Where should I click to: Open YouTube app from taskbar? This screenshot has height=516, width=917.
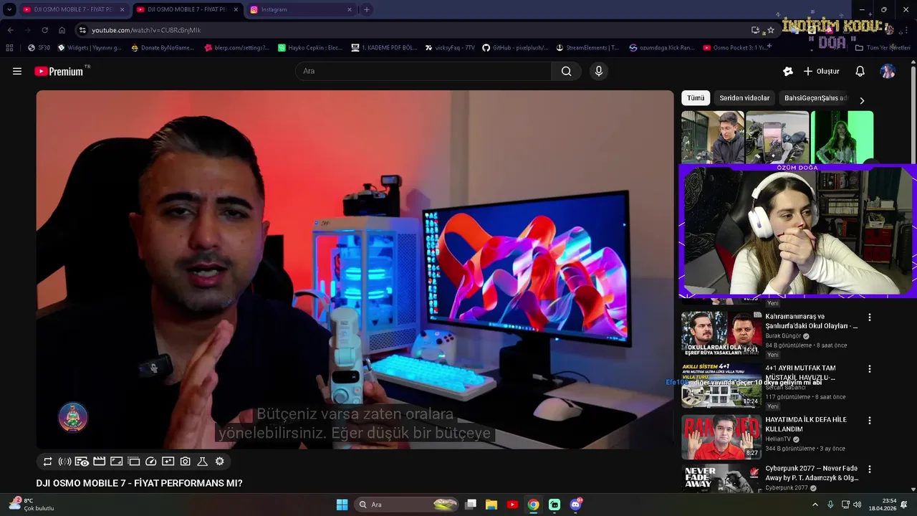(x=512, y=505)
